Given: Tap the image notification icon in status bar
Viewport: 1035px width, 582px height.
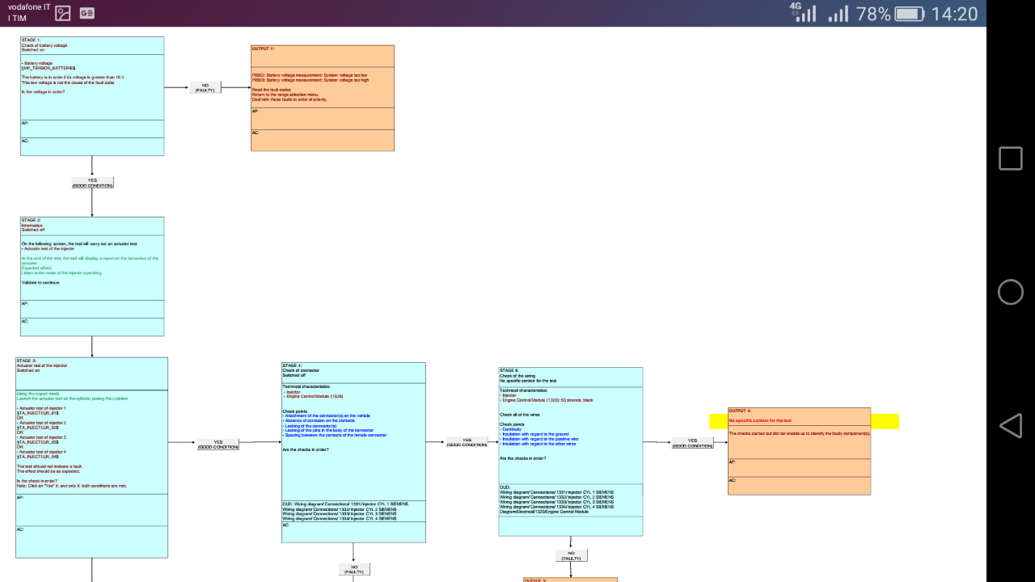Looking at the screenshot, I should pos(62,13).
